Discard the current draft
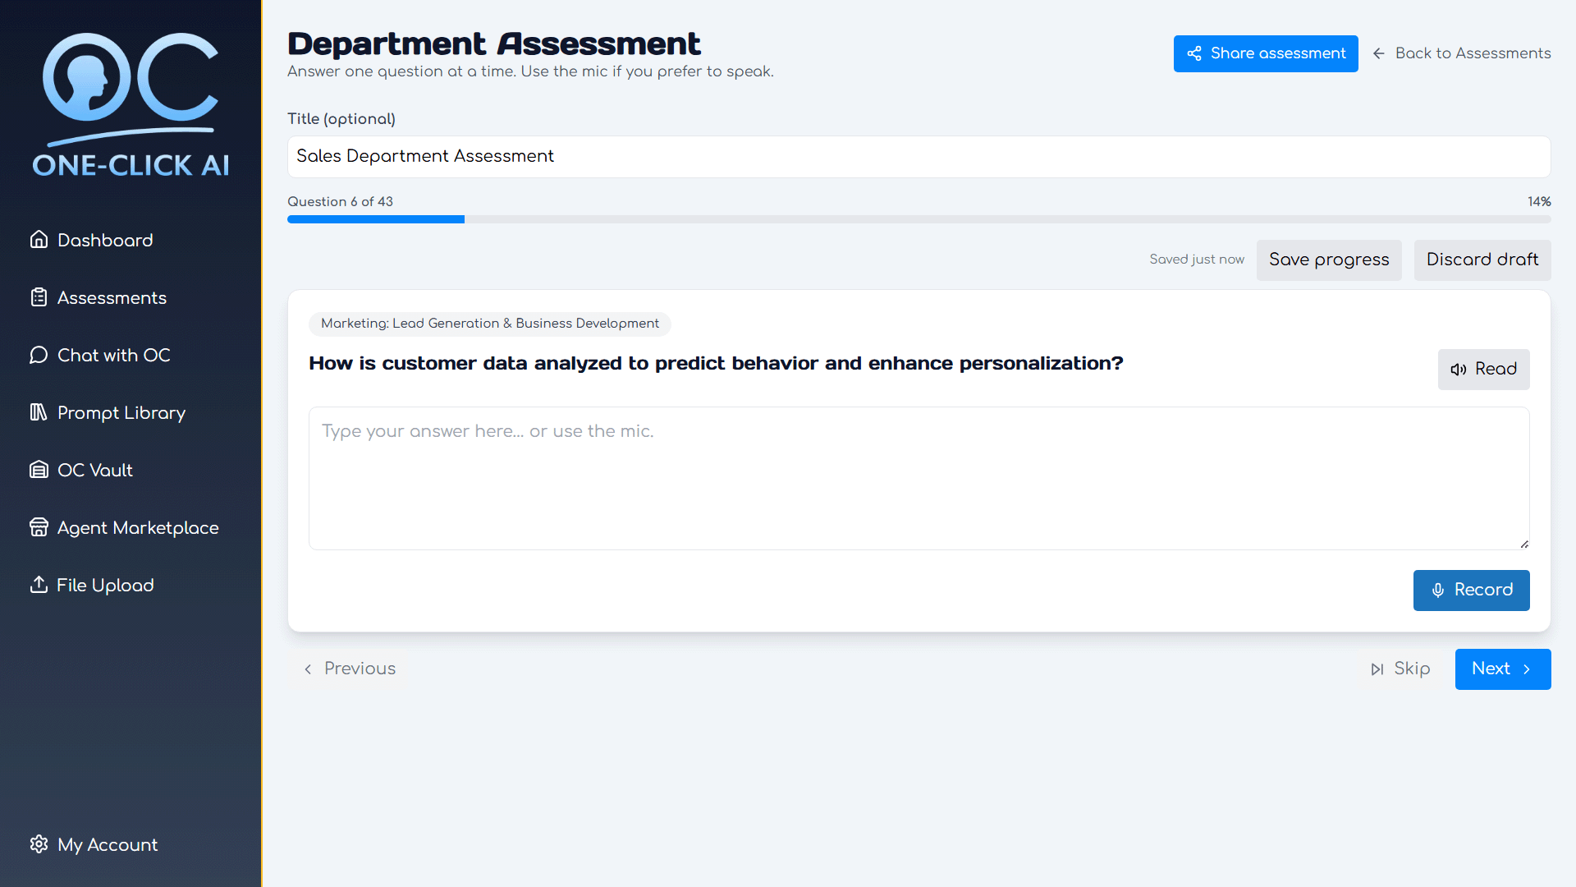This screenshot has height=887, width=1576. (1482, 260)
